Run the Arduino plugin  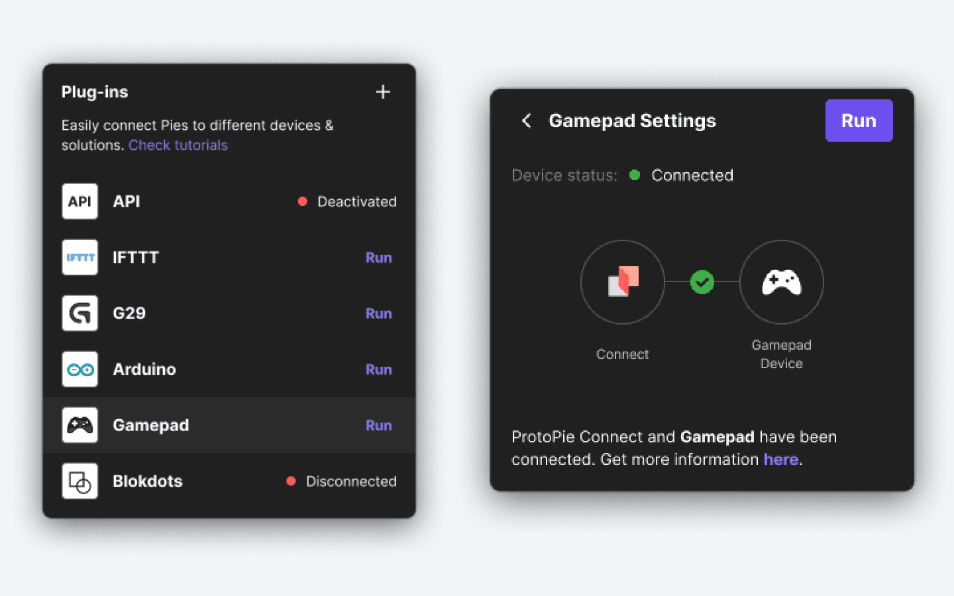click(x=378, y=369)
